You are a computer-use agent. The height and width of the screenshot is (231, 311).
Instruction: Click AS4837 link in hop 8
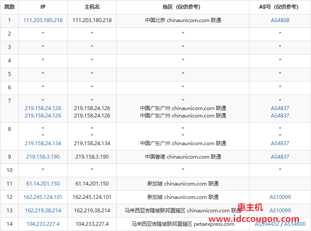click(x=280, y=143)
